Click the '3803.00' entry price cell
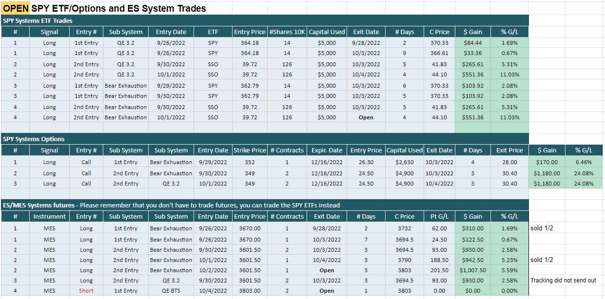605x299 pixels. 250,291
